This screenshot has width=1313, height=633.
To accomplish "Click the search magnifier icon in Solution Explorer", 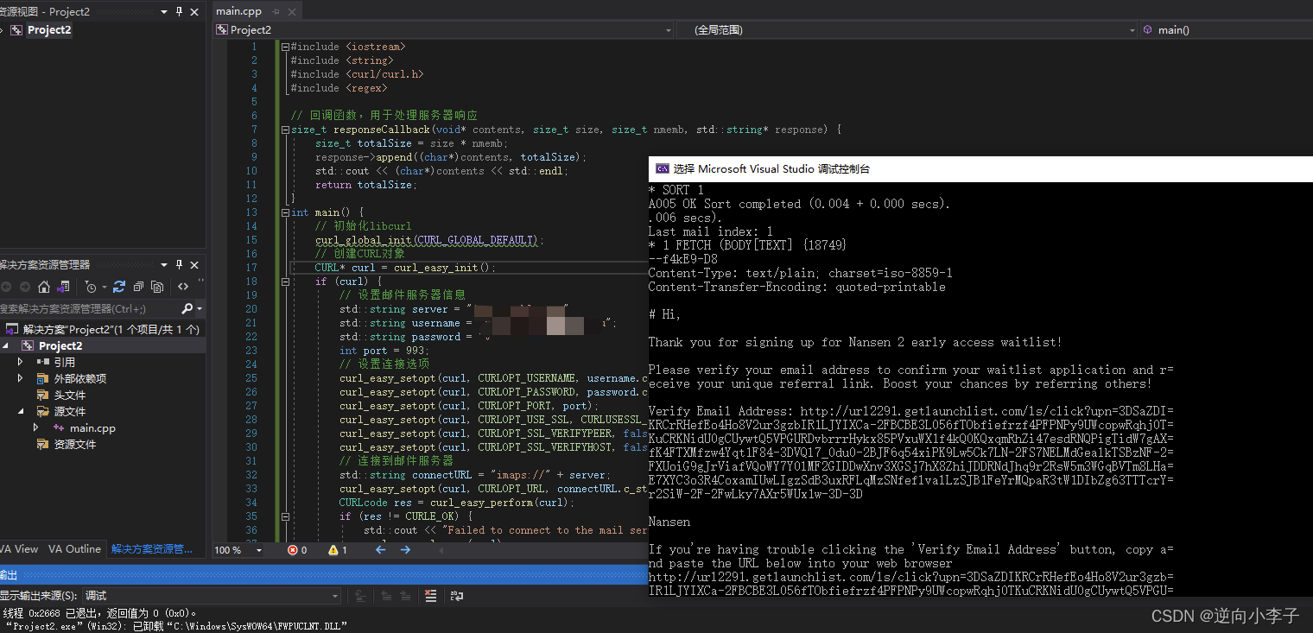I will (187, 308).
